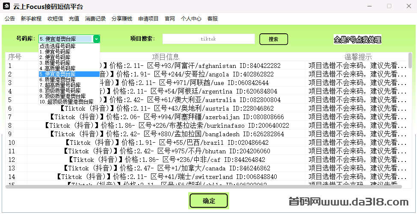Open the 申请项目 menu
Screen dimensions: 417x214
coord(148,19)
